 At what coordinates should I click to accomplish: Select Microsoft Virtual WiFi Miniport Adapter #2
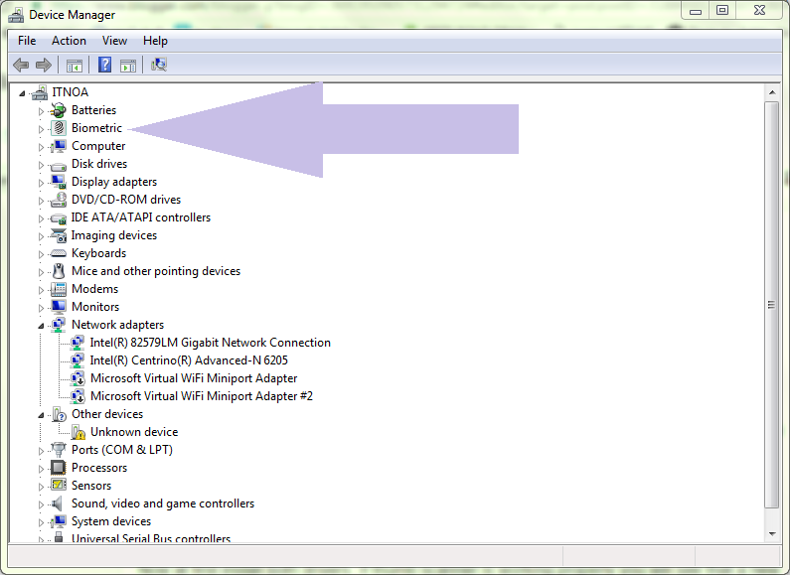pos(202,396)
